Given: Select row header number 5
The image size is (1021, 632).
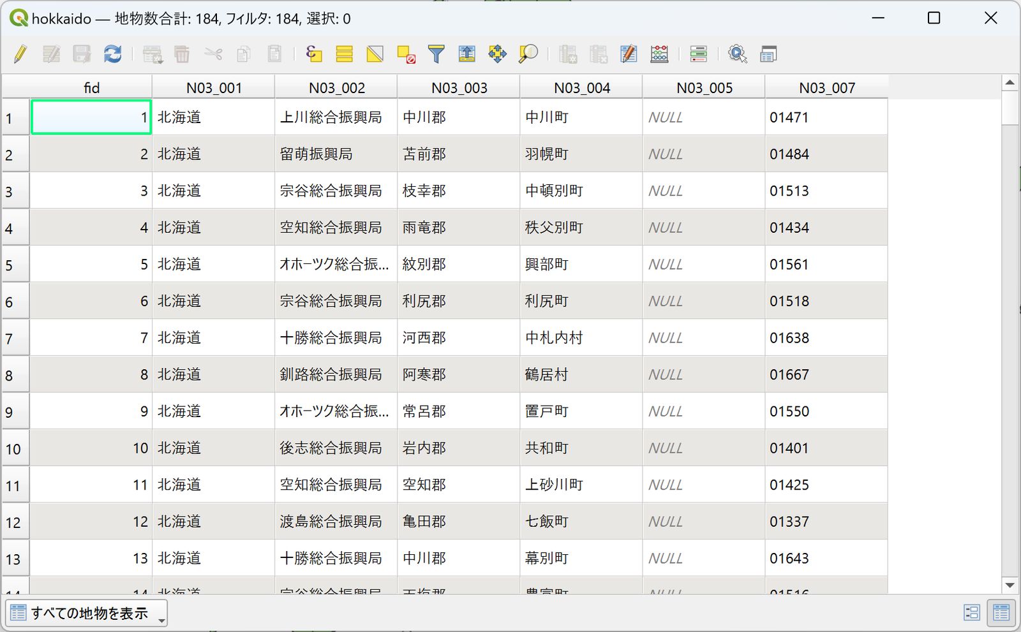Looking at the screenshot, I should pyautogui.click(x=15, y=265).
